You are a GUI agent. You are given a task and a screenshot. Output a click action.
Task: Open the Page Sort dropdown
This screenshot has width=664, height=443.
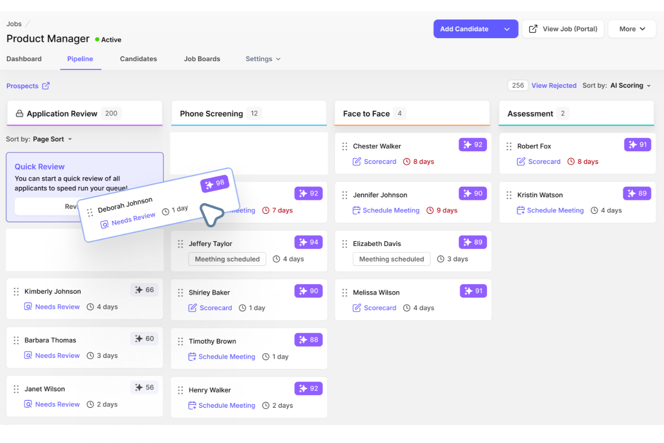click(x=52, y=139)
